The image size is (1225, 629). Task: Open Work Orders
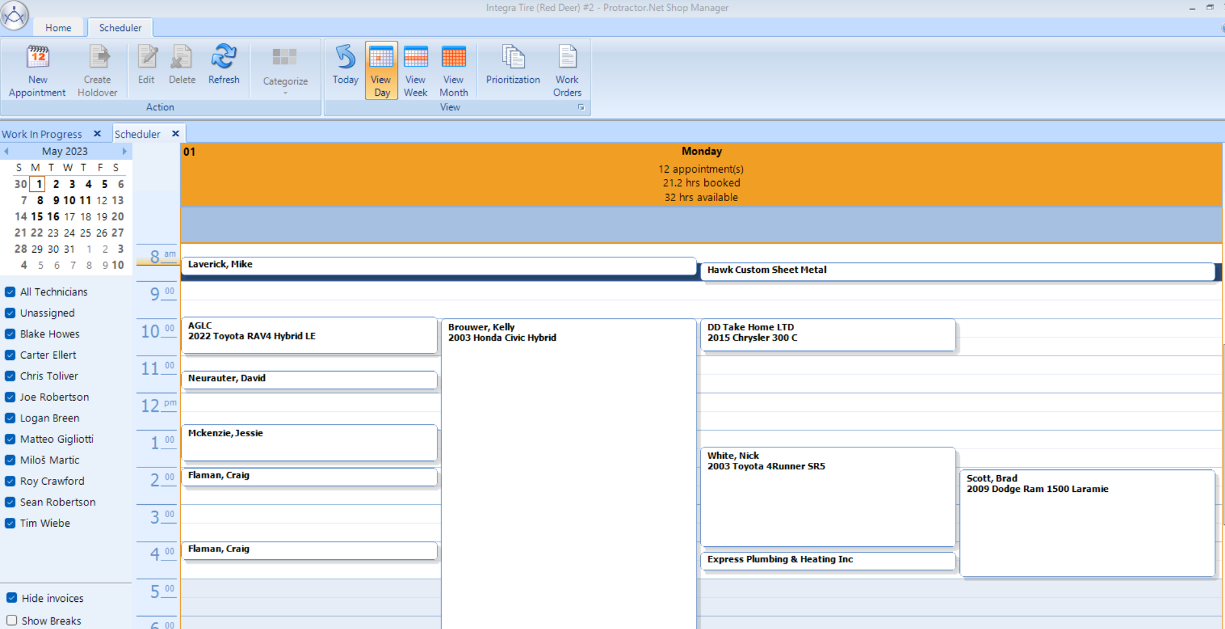point(567,70)
